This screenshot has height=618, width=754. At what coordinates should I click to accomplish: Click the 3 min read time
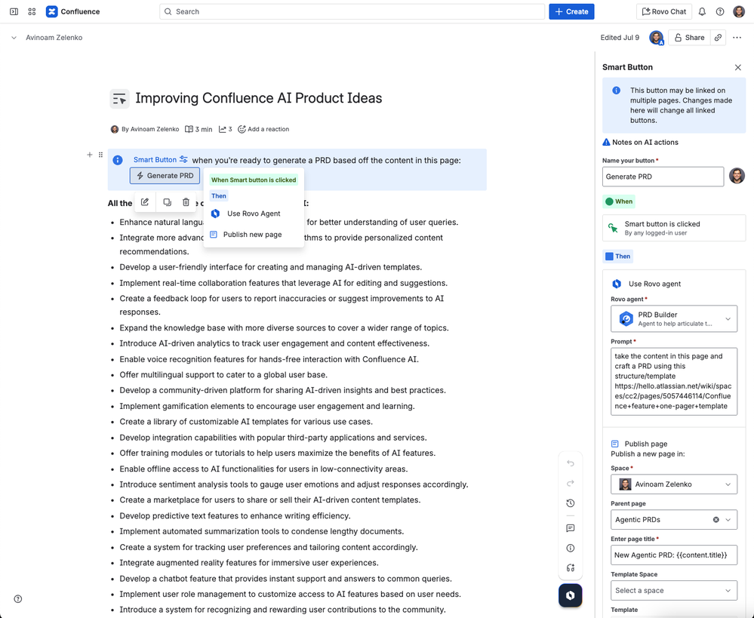coord(199,129)
